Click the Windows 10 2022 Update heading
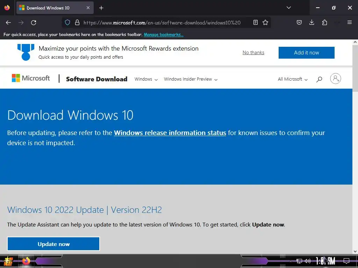 coord(85,210)
